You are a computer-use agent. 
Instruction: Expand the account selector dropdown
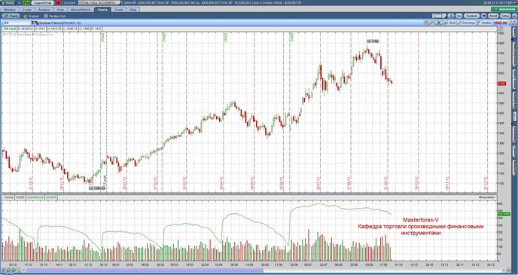[x=99, y=3]
